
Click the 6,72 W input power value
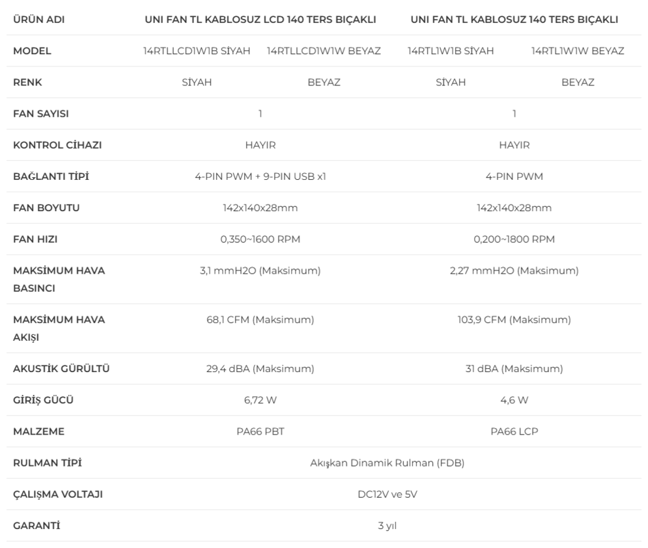(261, 400)
